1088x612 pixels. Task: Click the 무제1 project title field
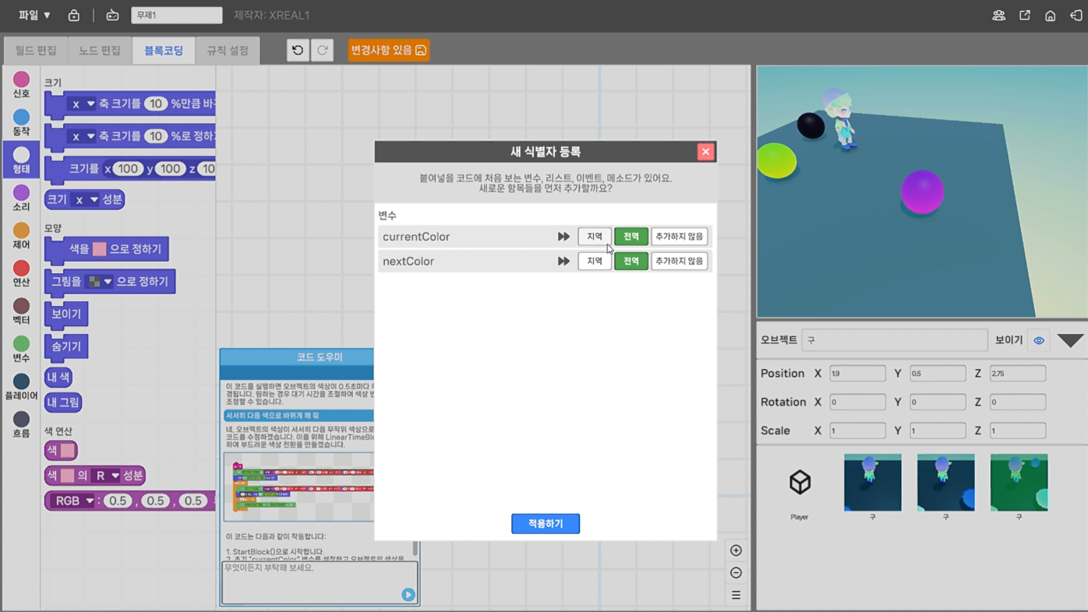(x=175, y=14)
